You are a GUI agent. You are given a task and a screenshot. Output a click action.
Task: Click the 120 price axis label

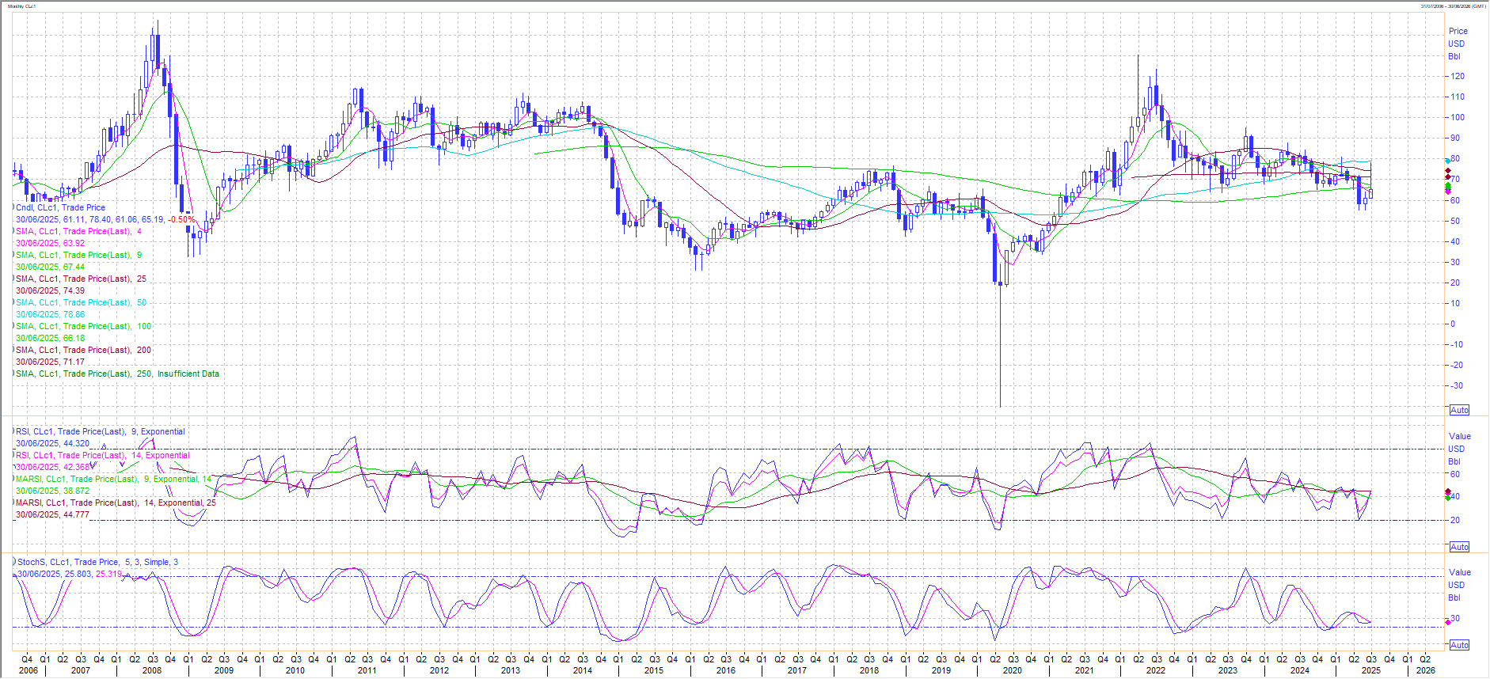1457,76
